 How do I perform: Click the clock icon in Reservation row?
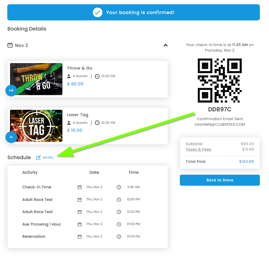point(119,237)
